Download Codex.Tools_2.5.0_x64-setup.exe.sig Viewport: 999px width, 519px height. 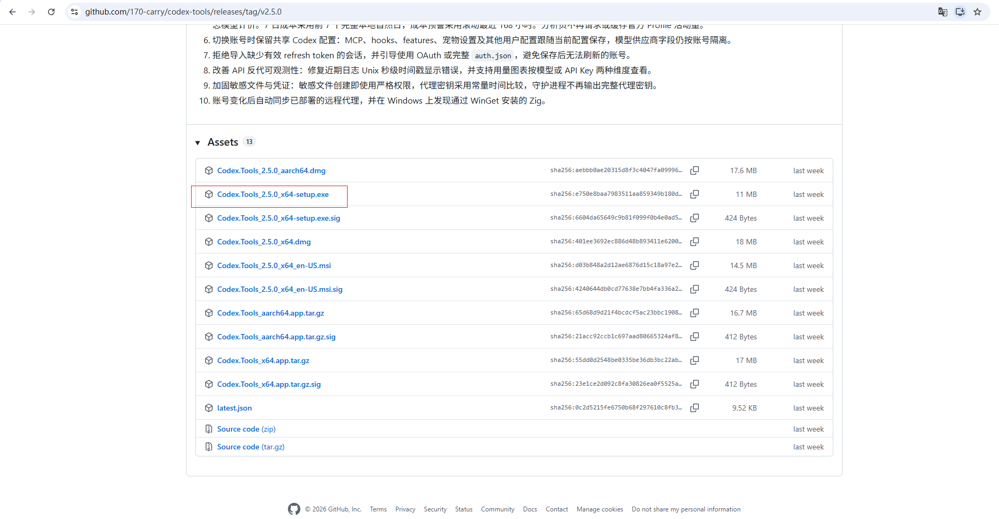pos(278,218)
